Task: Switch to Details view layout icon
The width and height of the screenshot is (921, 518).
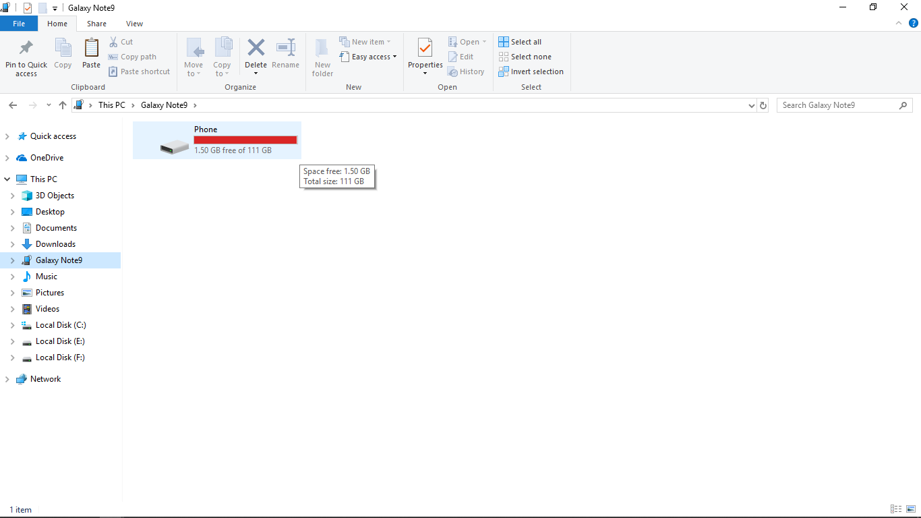Action: click(x=896, y=509)
